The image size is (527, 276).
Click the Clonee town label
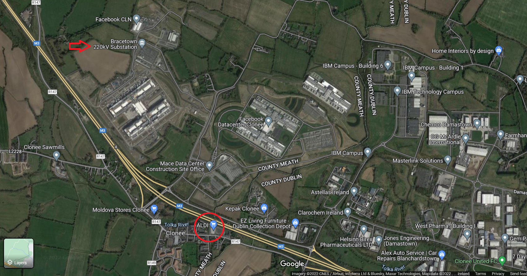pos(176,233)
